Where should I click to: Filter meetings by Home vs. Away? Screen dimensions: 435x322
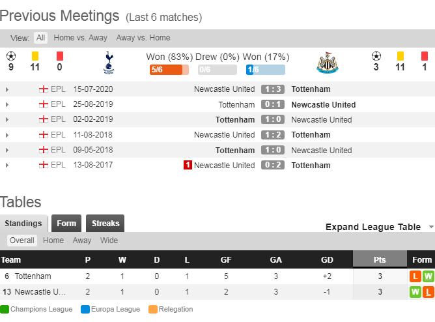pos(81,38)
